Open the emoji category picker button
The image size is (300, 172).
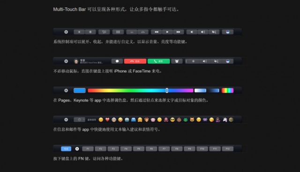click(x=79, y=120)
